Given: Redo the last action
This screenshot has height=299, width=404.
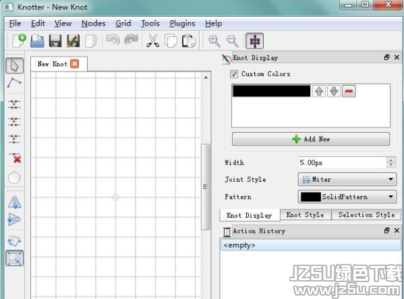Looking at the screenshot, I should [x=131, y=40].
